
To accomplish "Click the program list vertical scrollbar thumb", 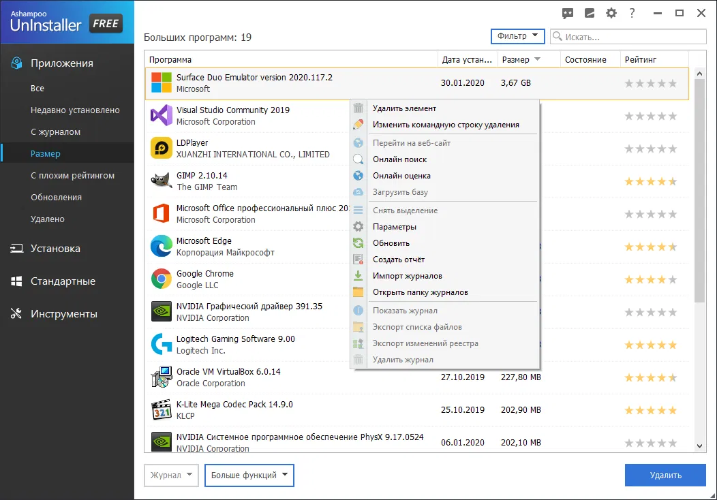I will point(699,191).
